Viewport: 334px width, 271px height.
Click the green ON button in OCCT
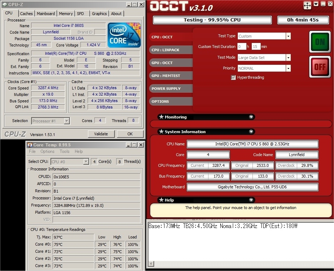coord(320,42)
